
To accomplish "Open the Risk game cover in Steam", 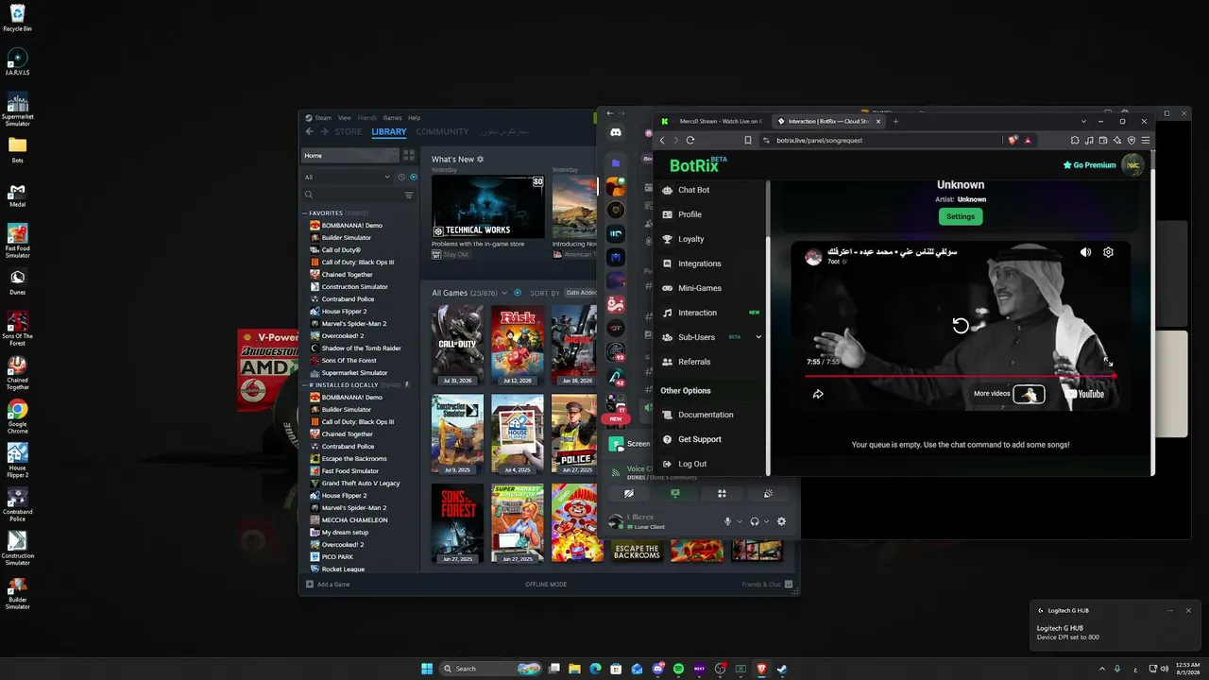I will (x=518, y=345).
